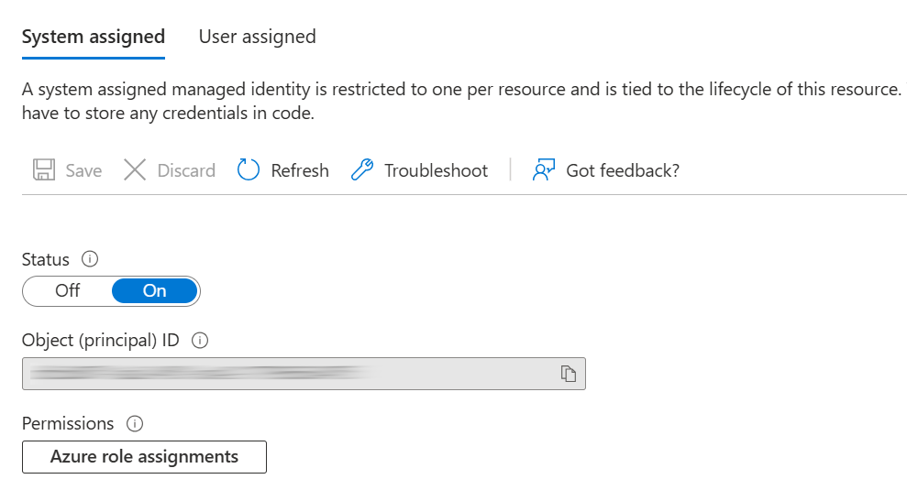Image resolution: width=907 pixels, height=490 pixels.
Task: Click the Discard X icon
Action: point(135,169)
